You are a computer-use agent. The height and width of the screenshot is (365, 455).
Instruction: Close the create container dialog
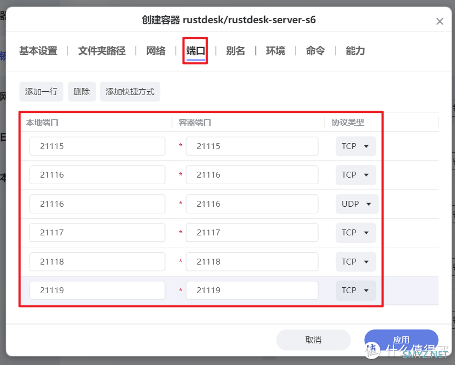coord(440,21)
